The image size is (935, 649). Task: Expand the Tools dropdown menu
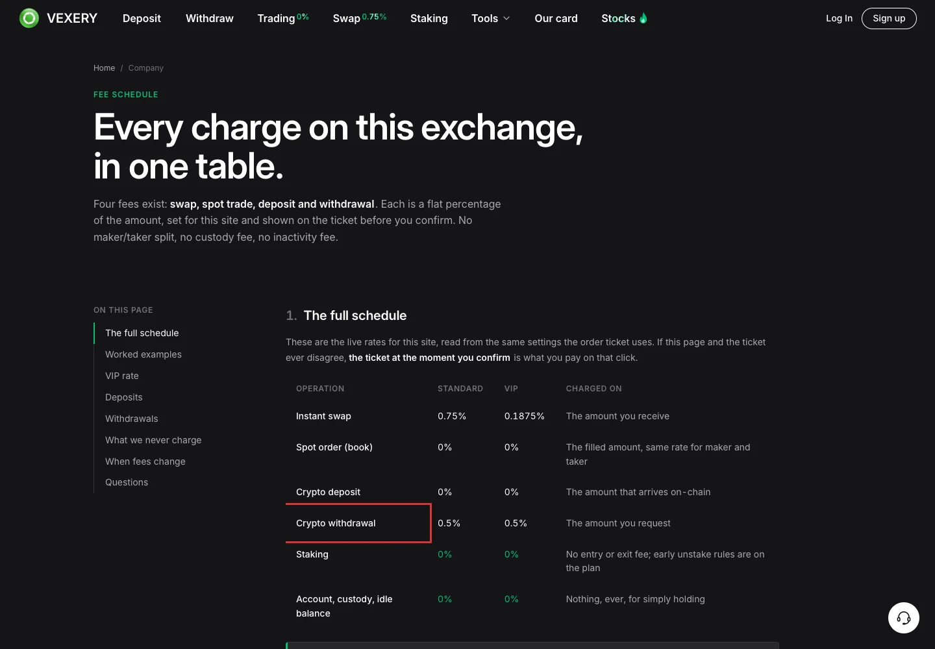[x=491, y=18]
